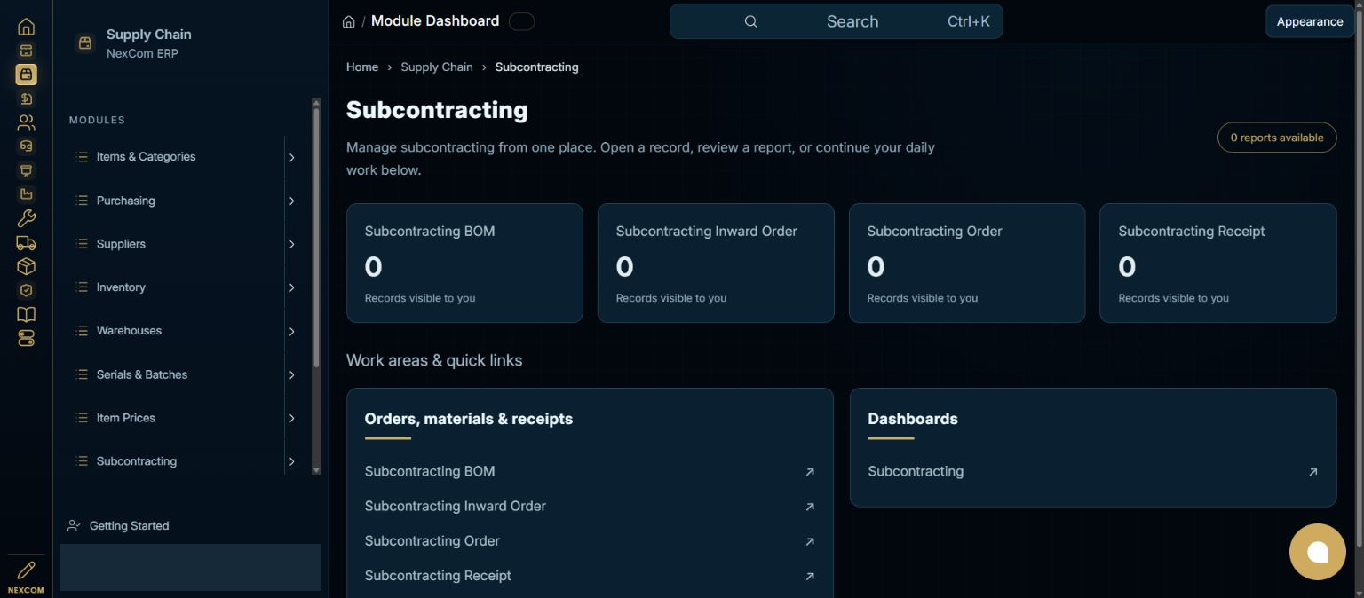Viewport: 1364px width, 598px height.
Task: Click sidebar scrollbar down arrow
Action: tap(316, 469)
